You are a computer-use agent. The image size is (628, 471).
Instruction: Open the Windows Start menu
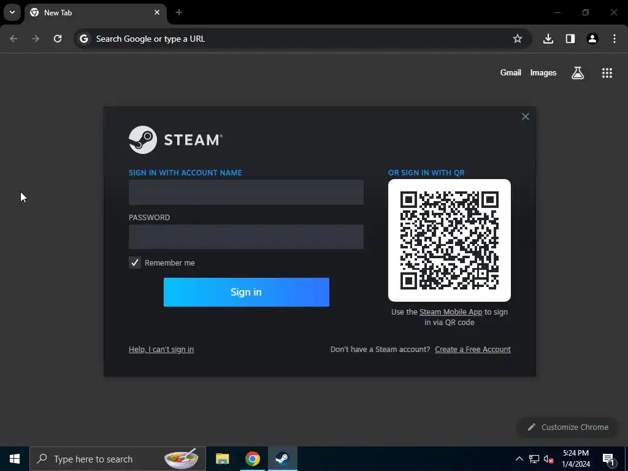(15, 459)
